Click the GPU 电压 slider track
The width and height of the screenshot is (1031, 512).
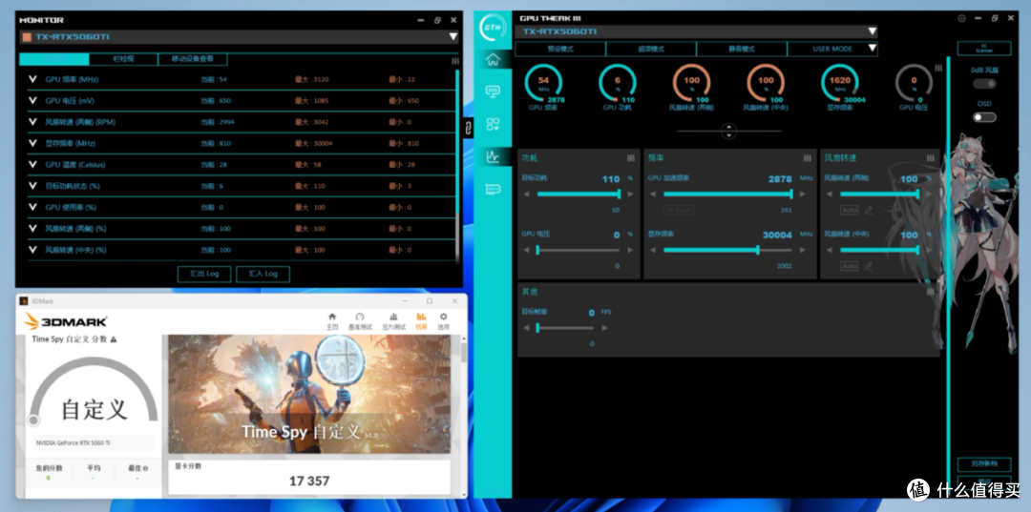(x=579, y=250)
